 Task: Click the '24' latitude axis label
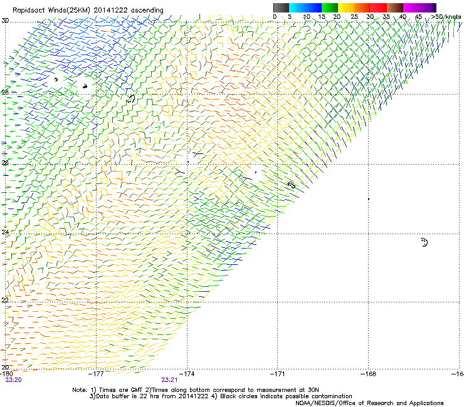tap(5, 232)
